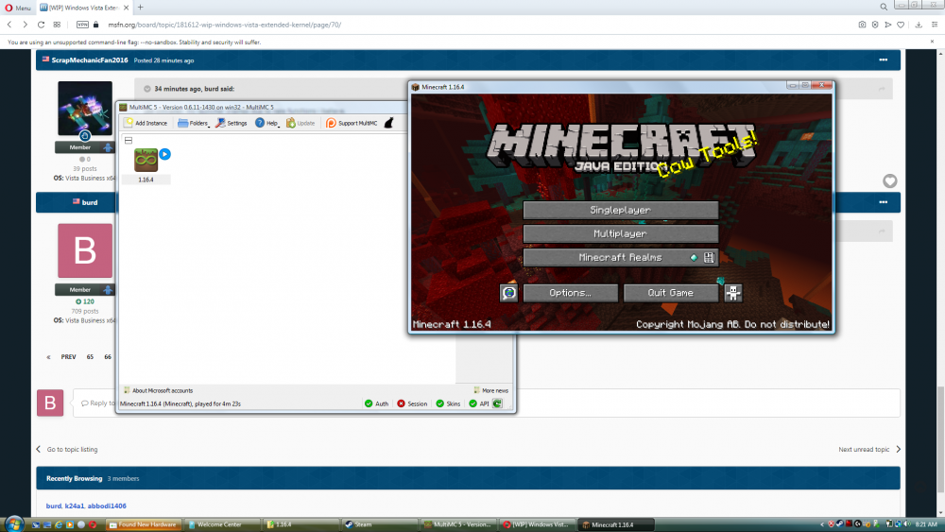The height and width of the screenshot is (532, 945).
Task: Open ScrapMechanicFan2016 profile link
Action: 90,60
